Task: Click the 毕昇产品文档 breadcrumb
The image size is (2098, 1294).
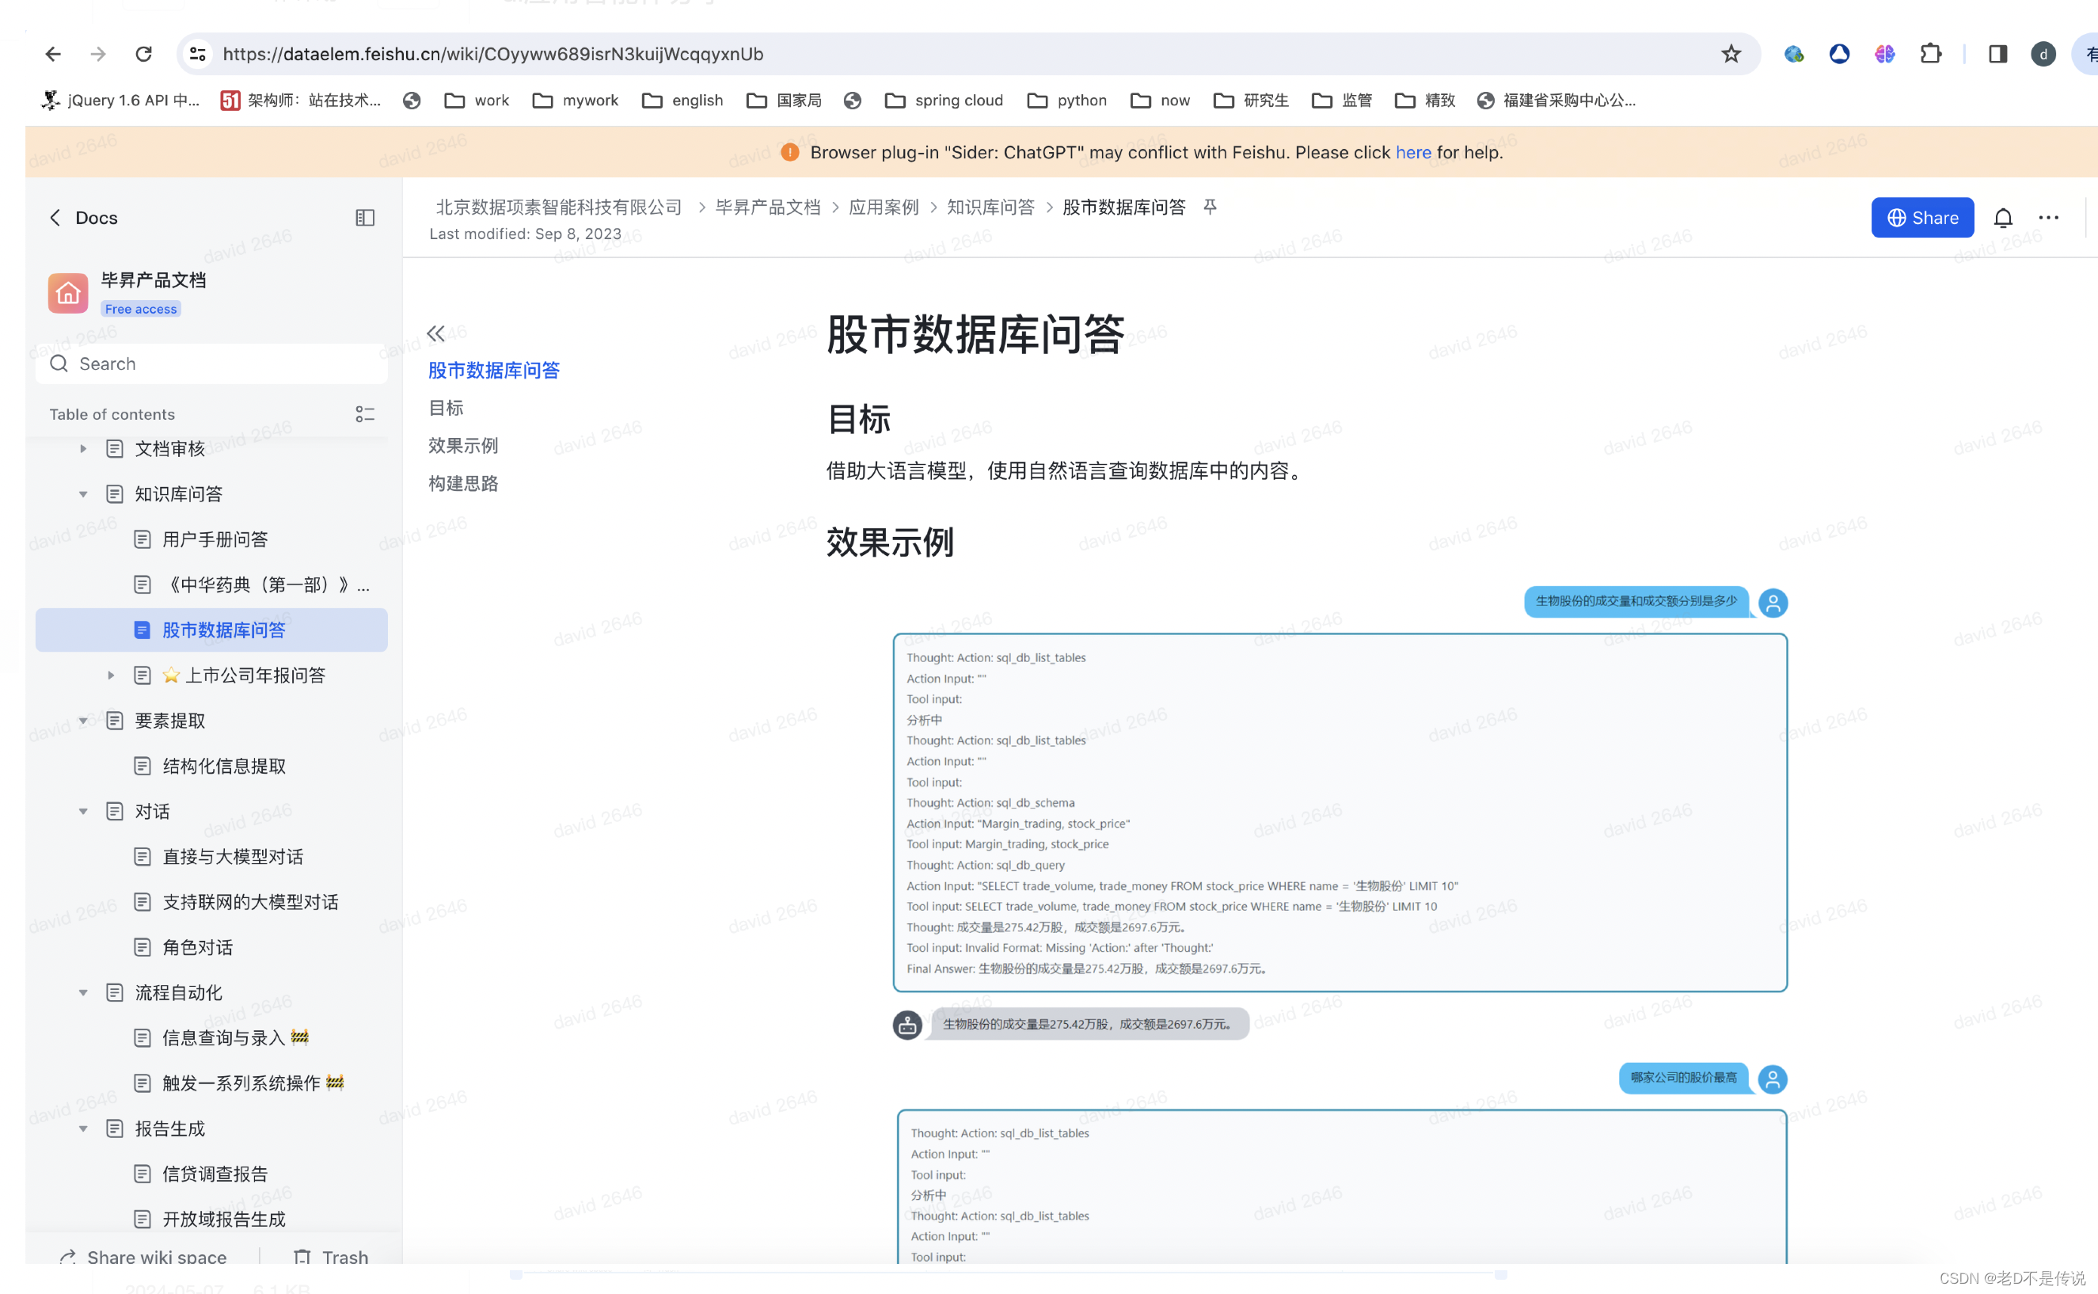Action: [767, 206]
